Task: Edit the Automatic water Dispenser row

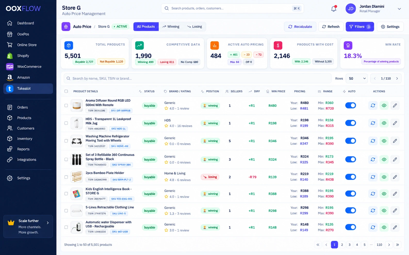Action: tap(395, 227)
